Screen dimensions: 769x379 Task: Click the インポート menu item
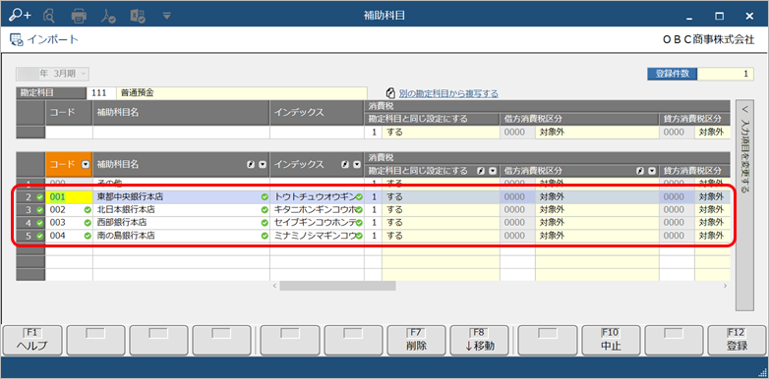[x=44, y=39]
